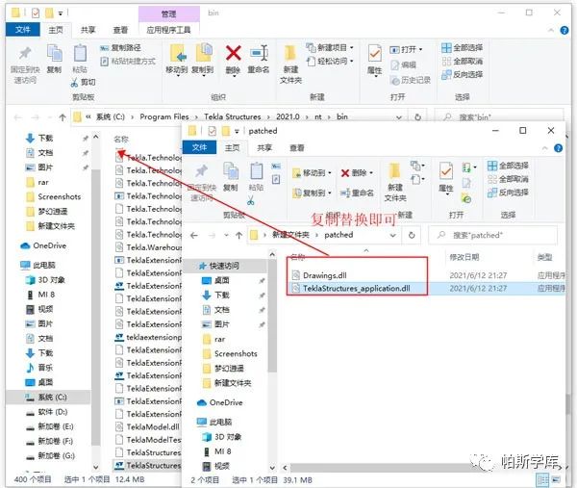The height and width of the screenshot is (488, 577).
Task: Click search box in bin window
Action: (x=499, y=117)
